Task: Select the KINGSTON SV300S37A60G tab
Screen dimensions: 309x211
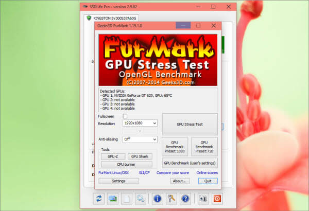Action: pyautogui.click(x=111, y=18)
